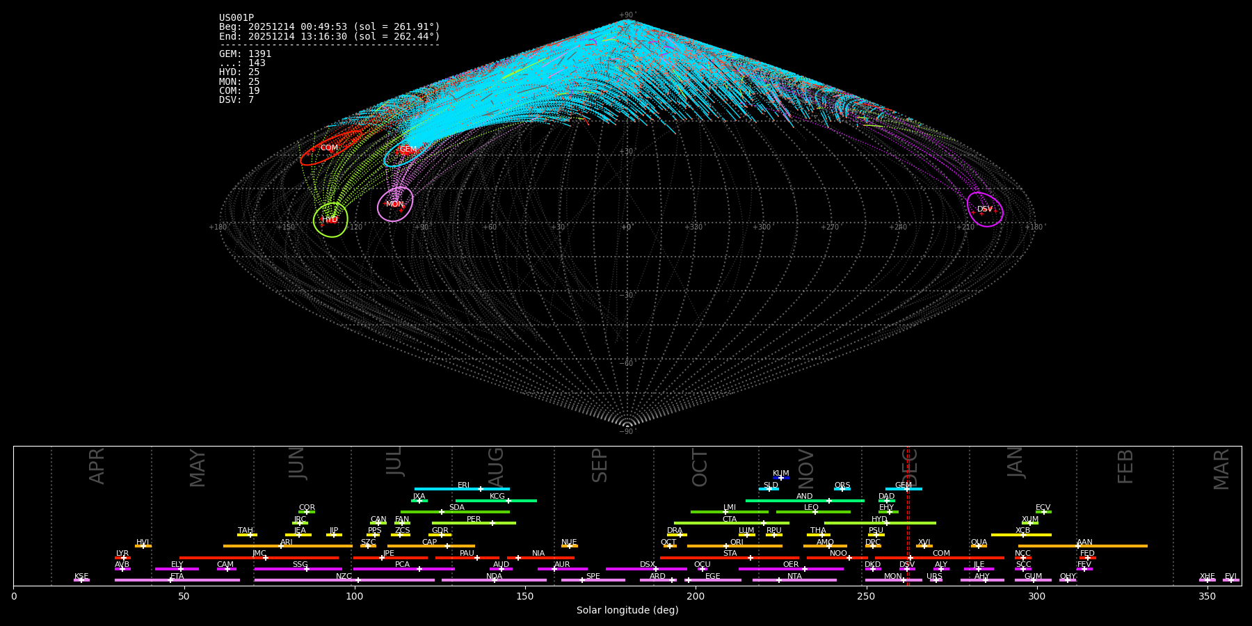The image size is (1252, 626).
Task: Click the EVI shower bar in timeline
Action: pos(1230,580)
